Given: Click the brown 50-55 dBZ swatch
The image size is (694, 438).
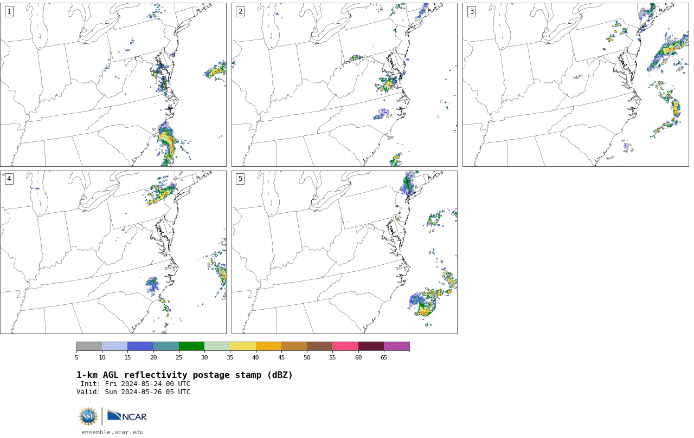Looking at the screenshot, I should [319, 347].
